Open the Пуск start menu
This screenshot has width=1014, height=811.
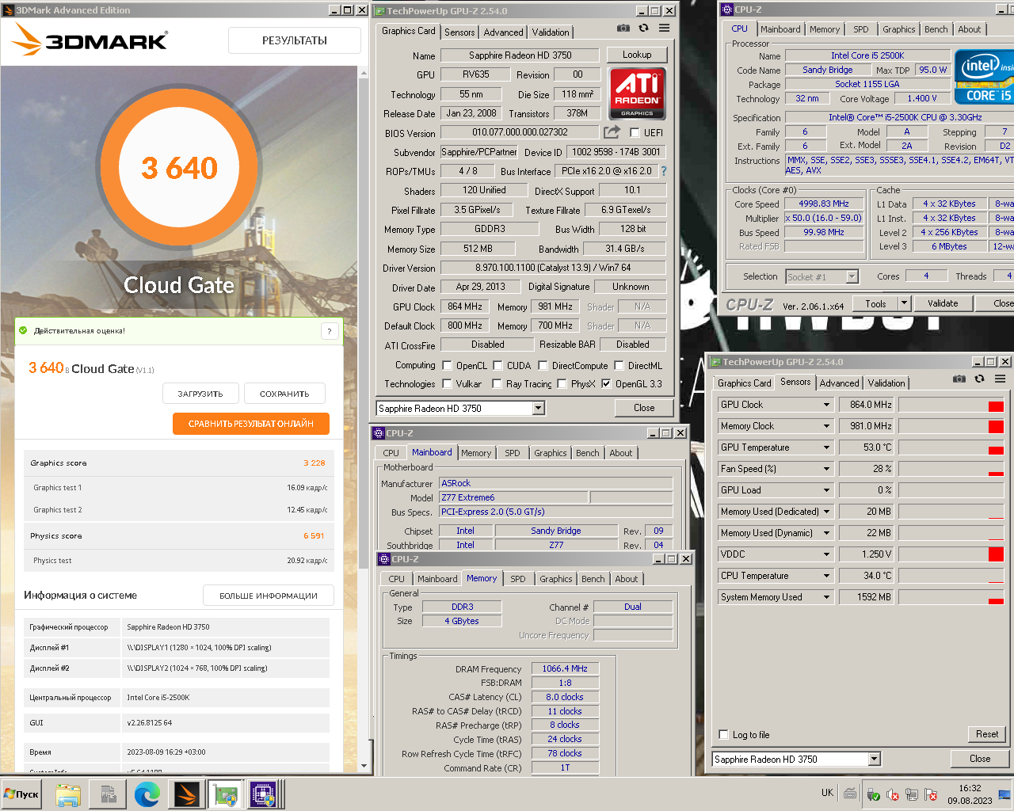[x=21, y=794]
